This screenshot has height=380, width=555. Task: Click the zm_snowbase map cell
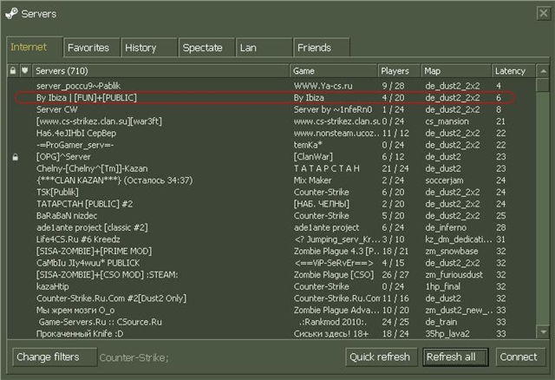click(x=452, y=252)
